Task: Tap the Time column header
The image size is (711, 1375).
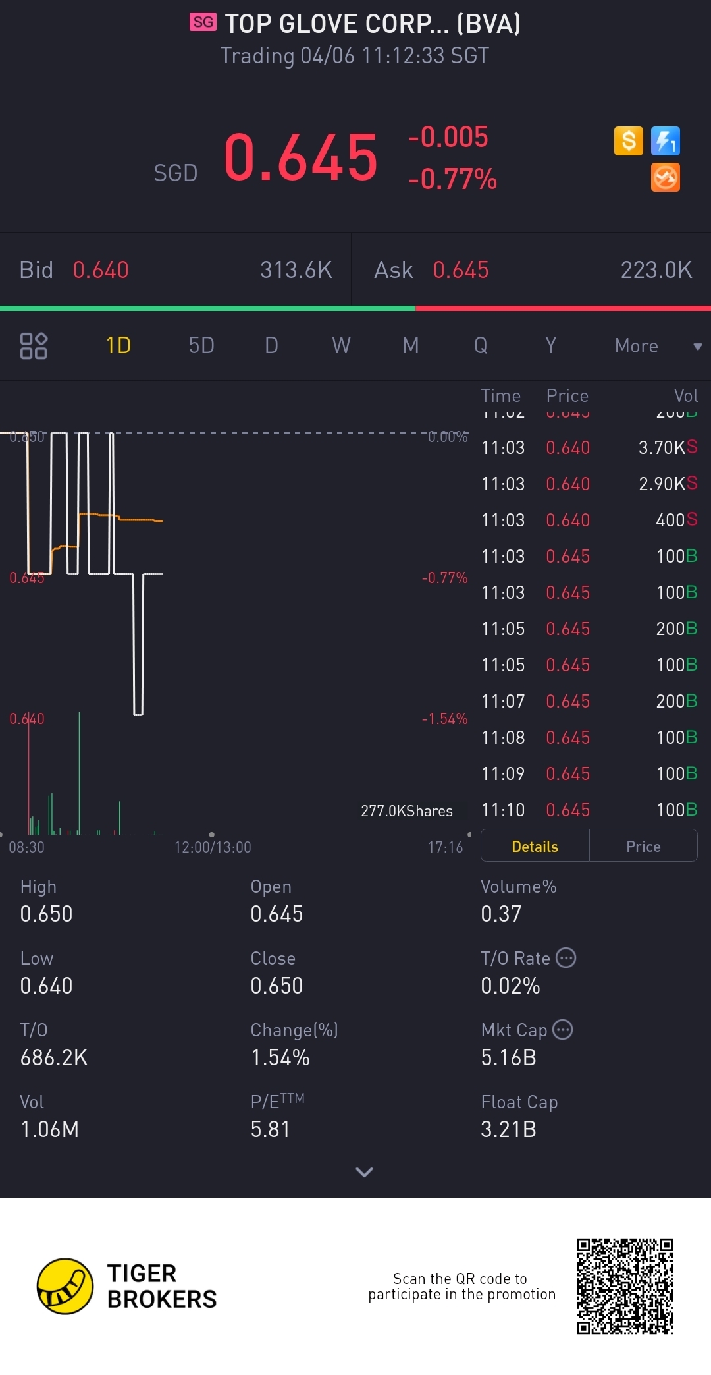Action: (500, 395)
